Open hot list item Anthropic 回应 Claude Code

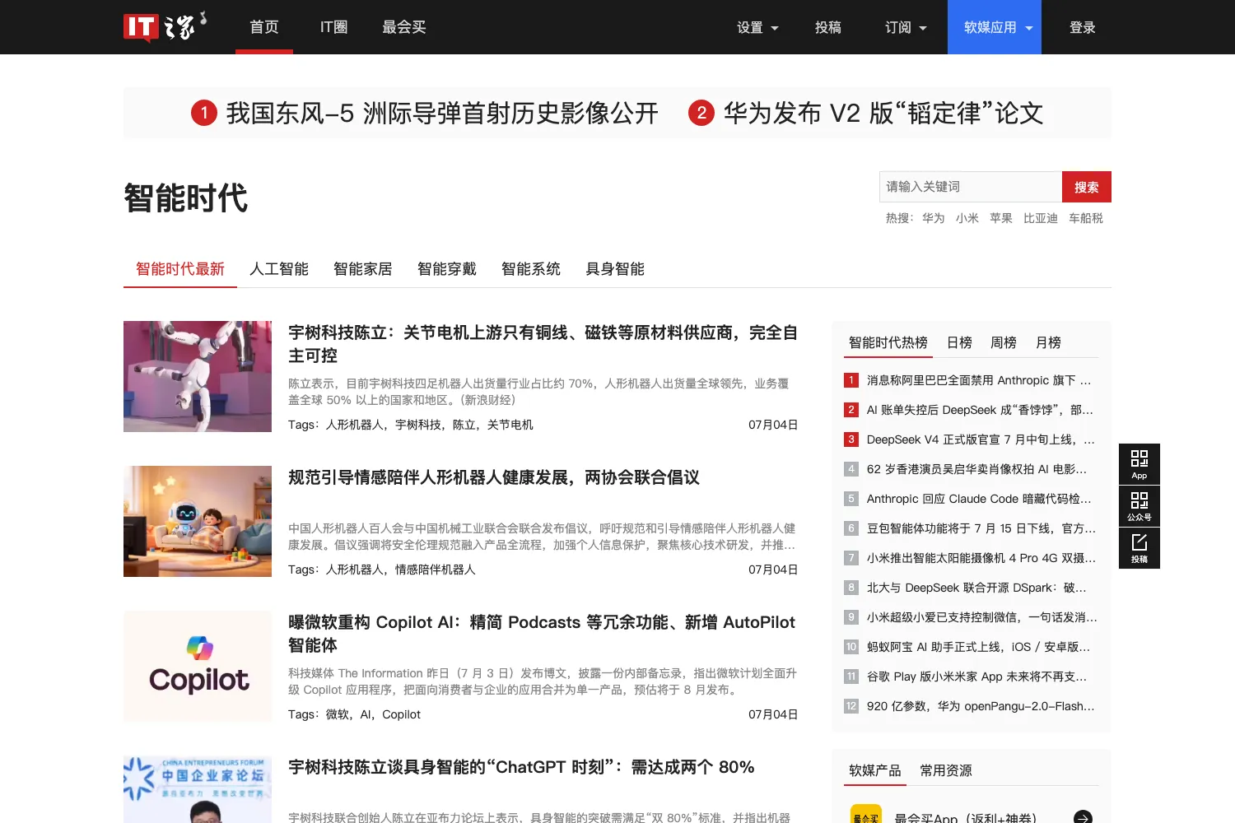979,499
